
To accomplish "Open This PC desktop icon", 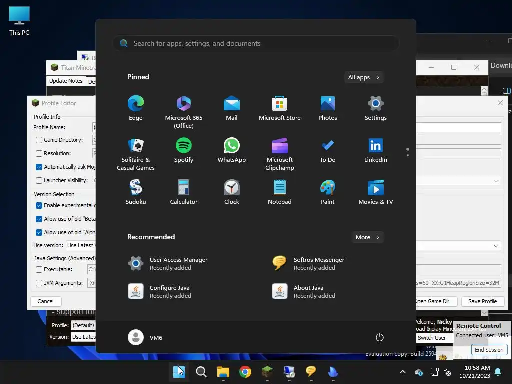I will (x=19, y=21).
